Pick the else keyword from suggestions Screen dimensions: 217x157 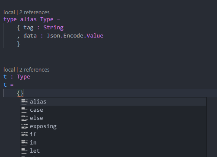point(113,118)
